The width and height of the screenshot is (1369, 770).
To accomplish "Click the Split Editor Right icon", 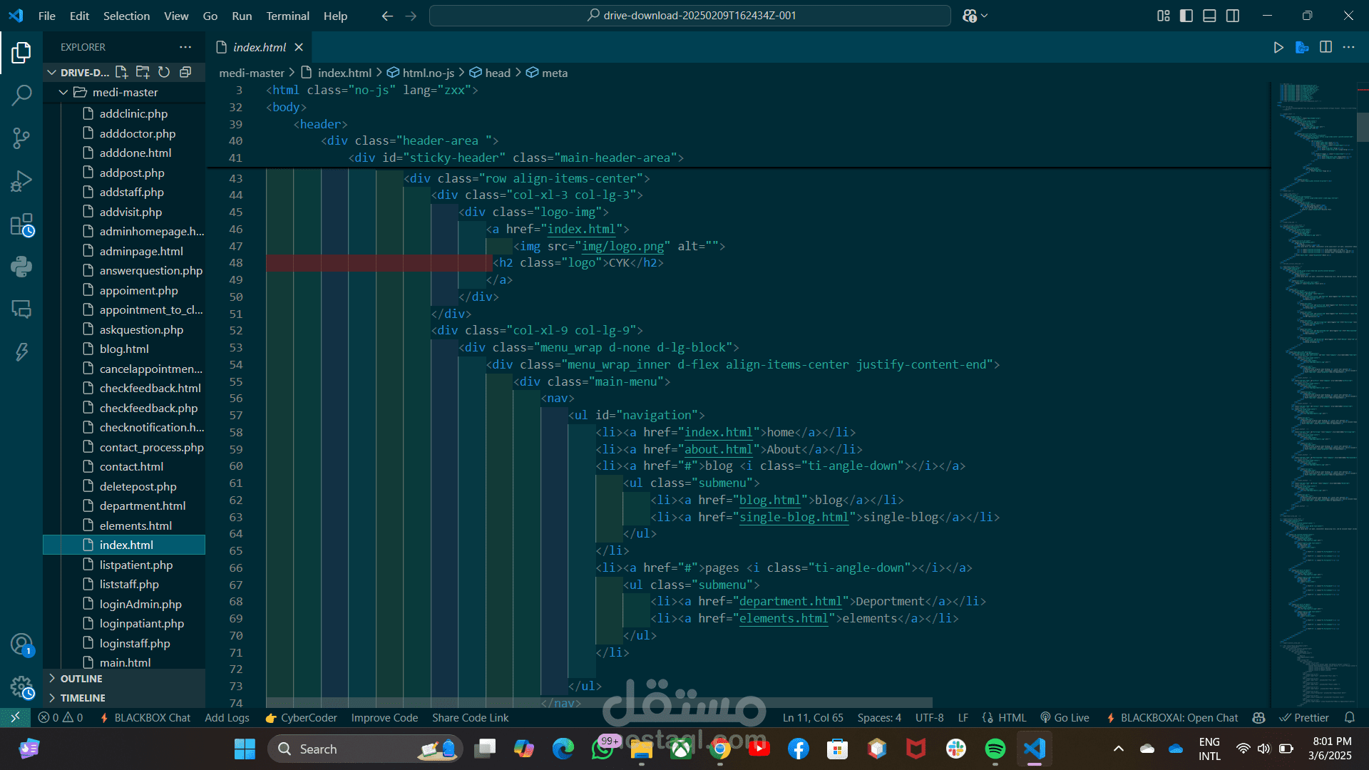I will coord(1326,47).
